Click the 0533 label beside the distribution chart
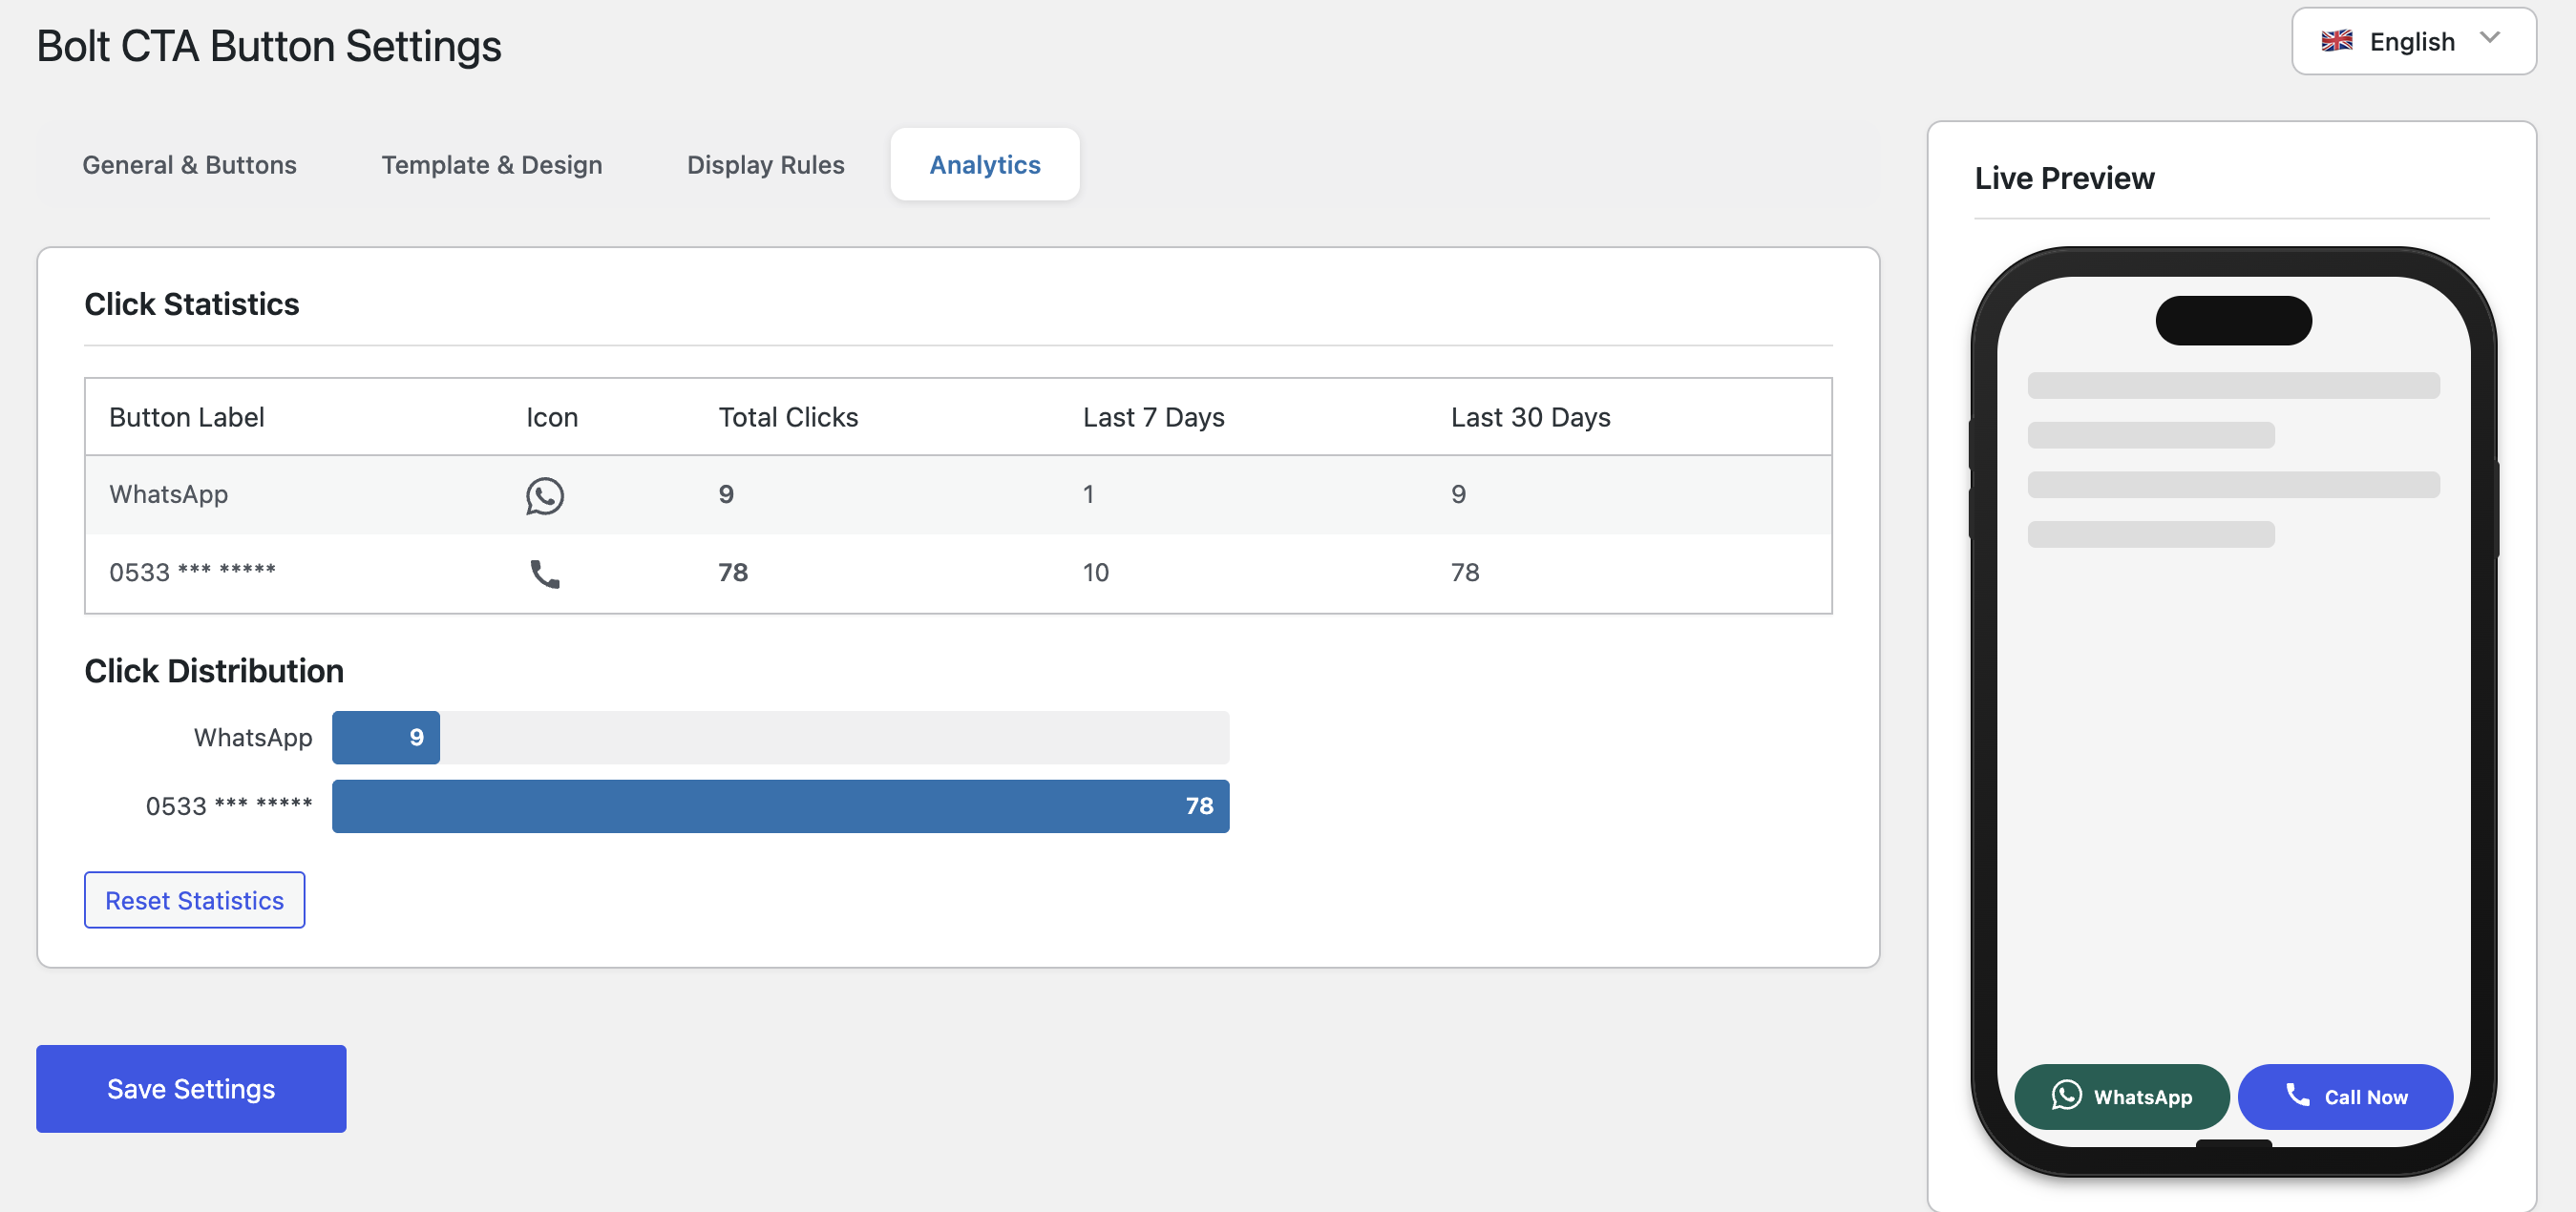This screenshot has width=2576, height=1212. tap(229, 806)
